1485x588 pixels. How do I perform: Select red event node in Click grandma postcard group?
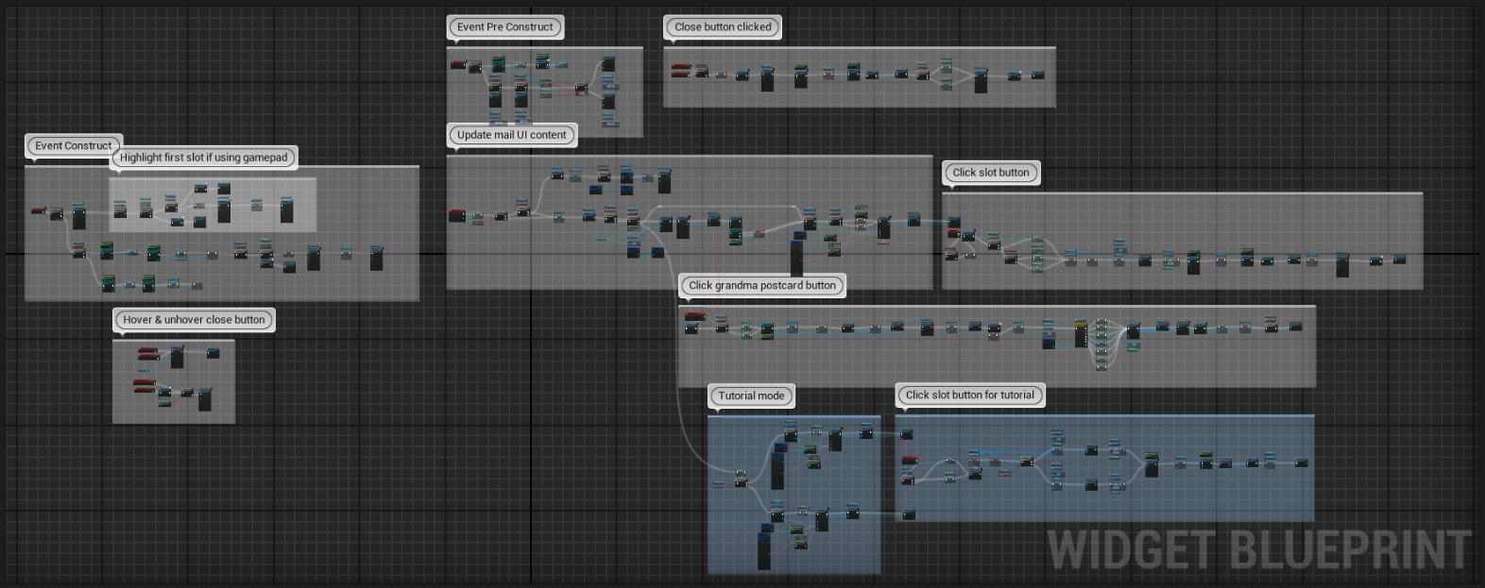tap(695, 316)
